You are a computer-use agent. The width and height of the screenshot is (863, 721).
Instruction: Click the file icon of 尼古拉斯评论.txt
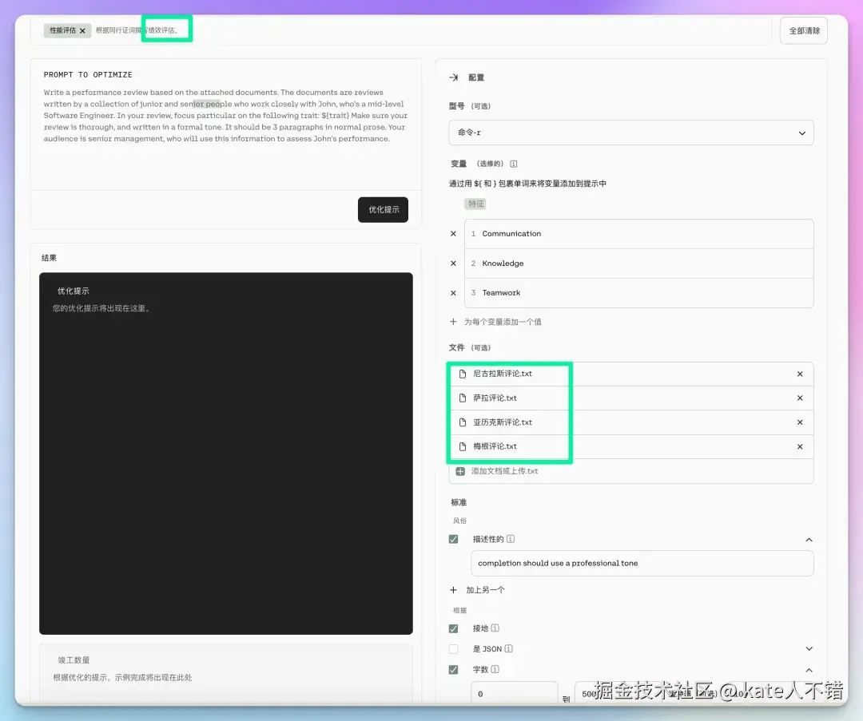tap(463, 374)
